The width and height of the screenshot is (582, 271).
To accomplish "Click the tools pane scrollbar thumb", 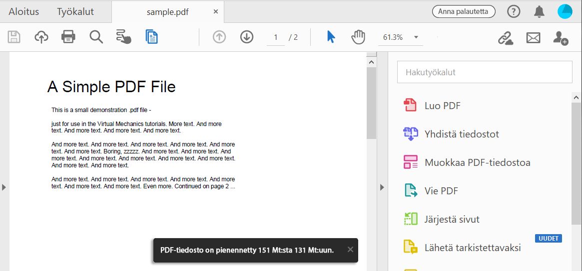I will (576, 163).
